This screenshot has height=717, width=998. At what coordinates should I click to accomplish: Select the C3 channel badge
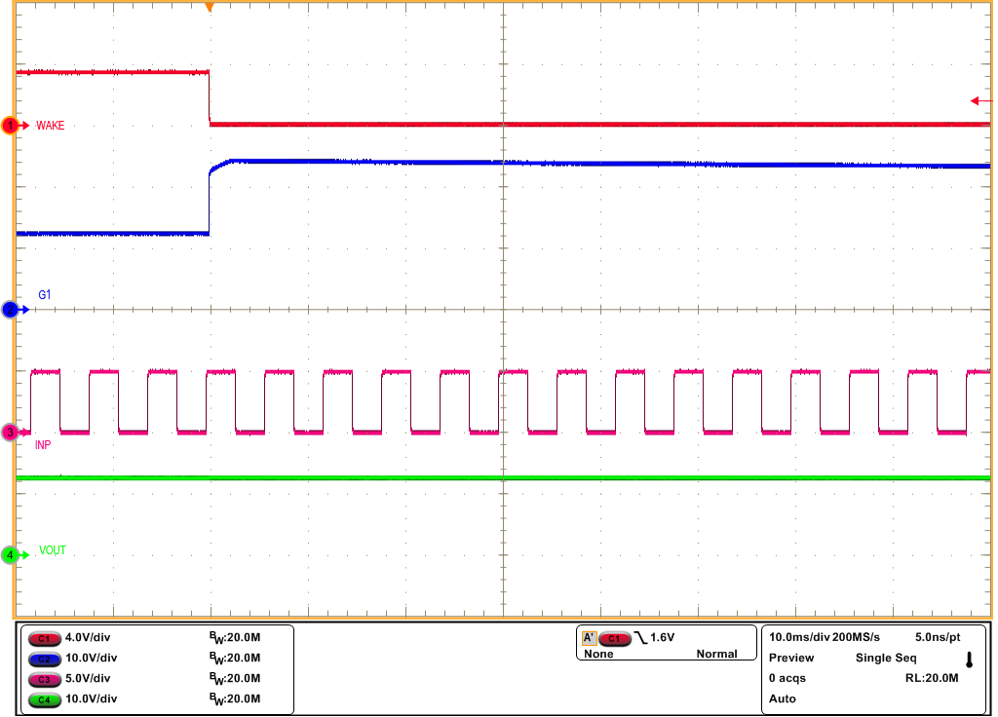click(x=46, y=678)
